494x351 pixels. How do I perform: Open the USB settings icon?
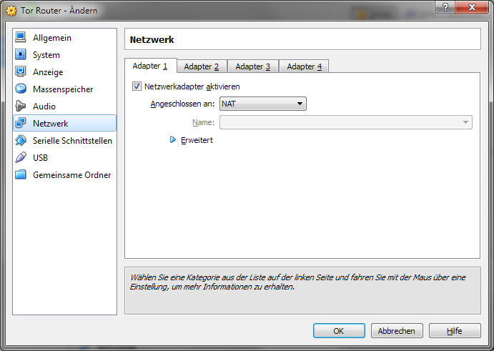[21, 158]
